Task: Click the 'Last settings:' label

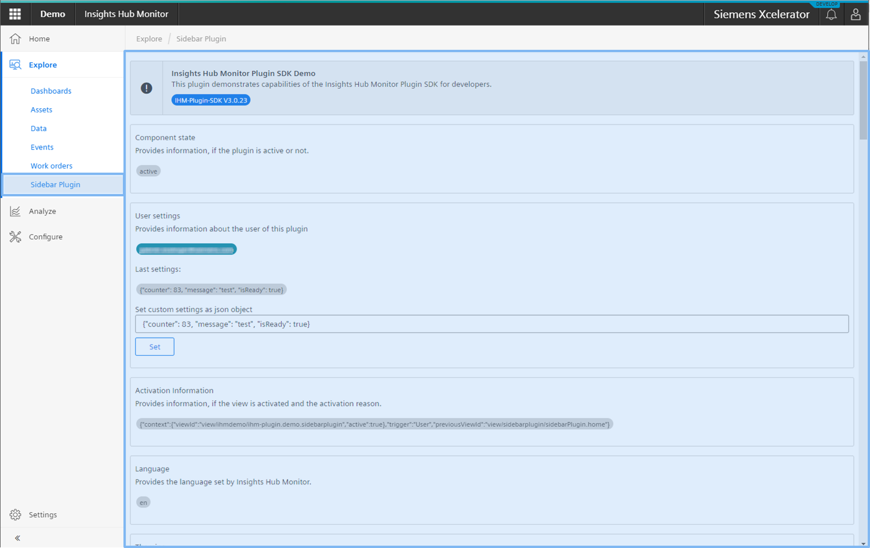Action: click(158, 269)
